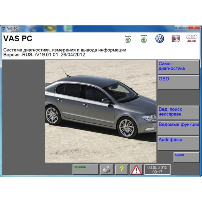Screen dimensions: 202x202
Task: Click the Система диагностики description line
Action: pos(65,50)
